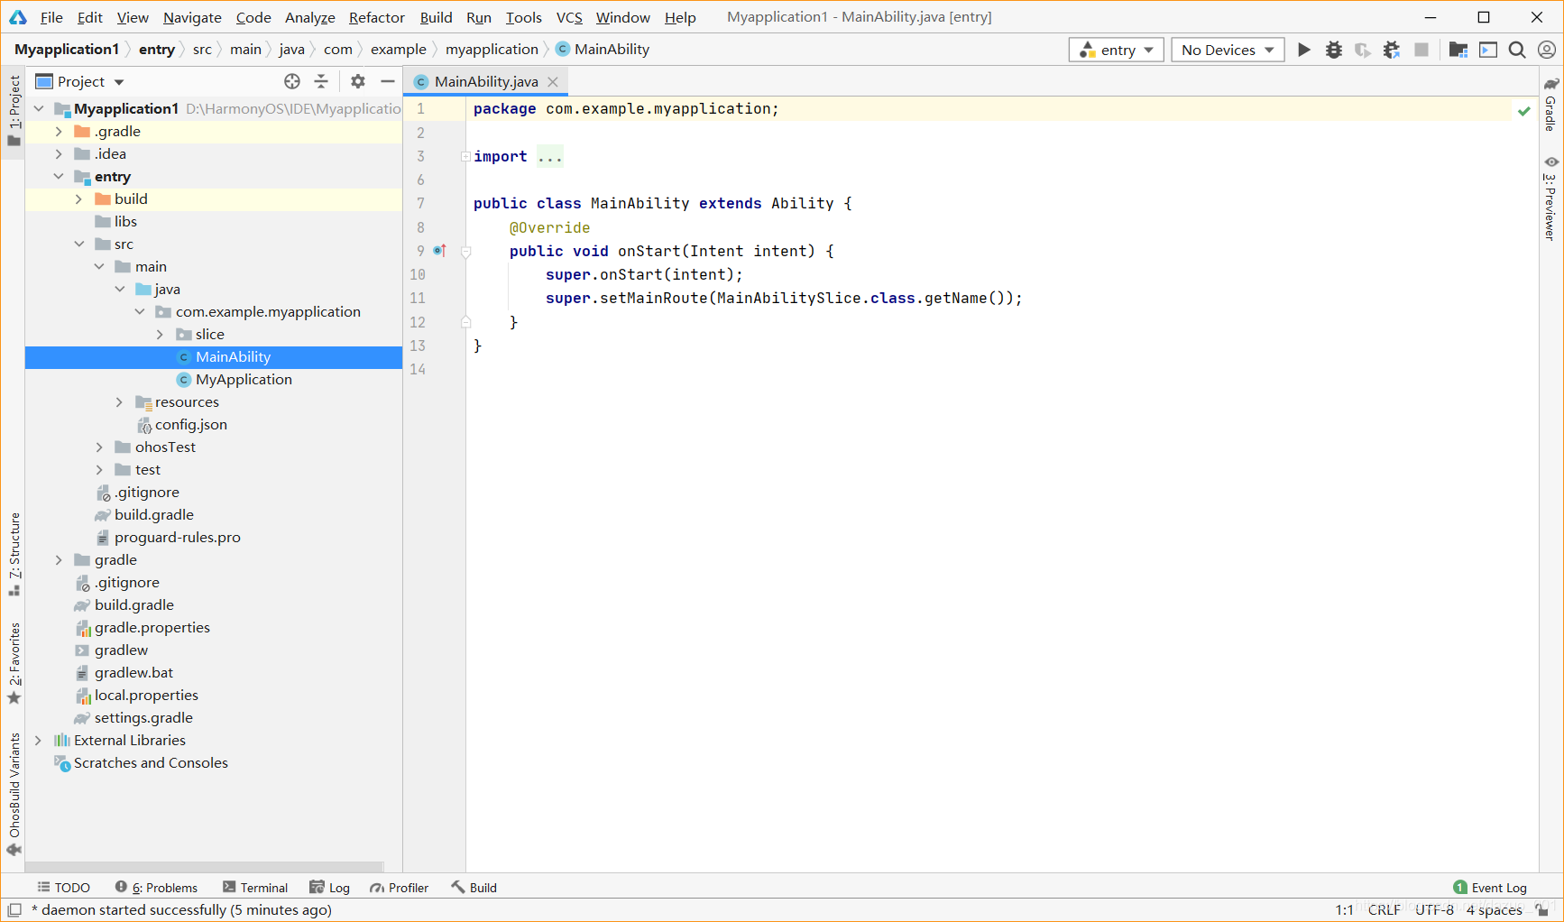Viewport: 1564px width, 922px height.
Task: Collapse the entry module
Action: click(x=59, y=177)
